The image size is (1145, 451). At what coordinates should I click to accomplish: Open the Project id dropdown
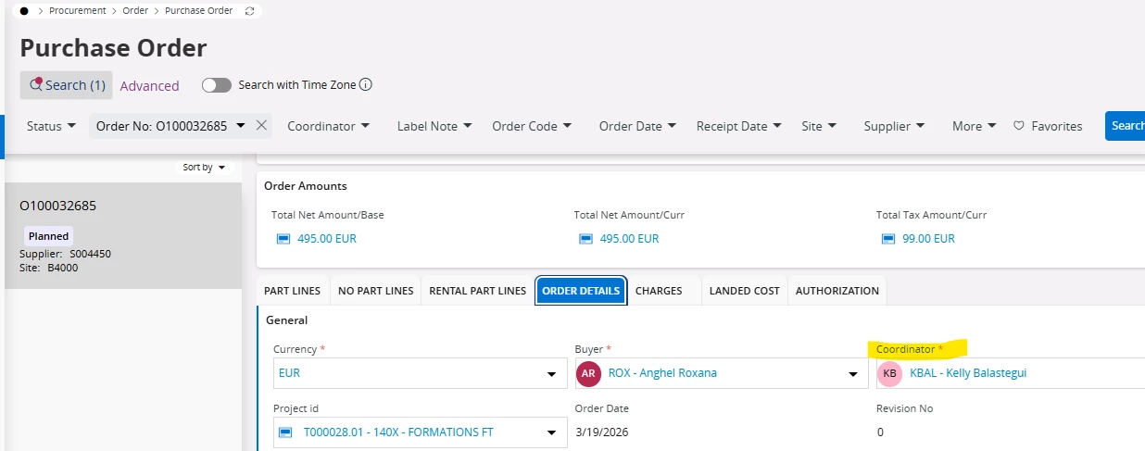click(x=552, y=432)
